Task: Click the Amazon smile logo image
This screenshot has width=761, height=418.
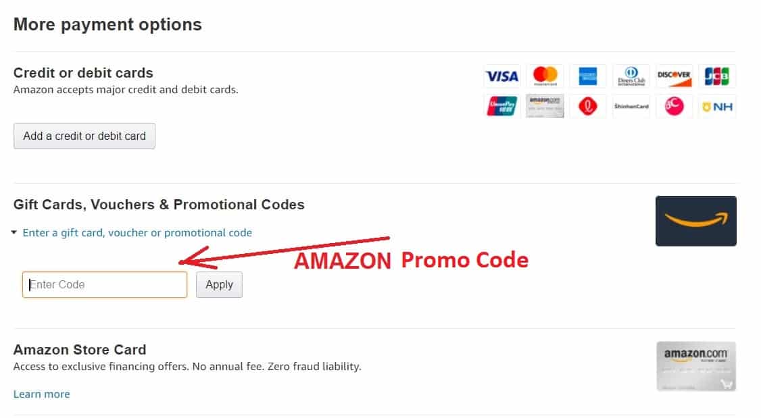Action: (x=695, y=221)
